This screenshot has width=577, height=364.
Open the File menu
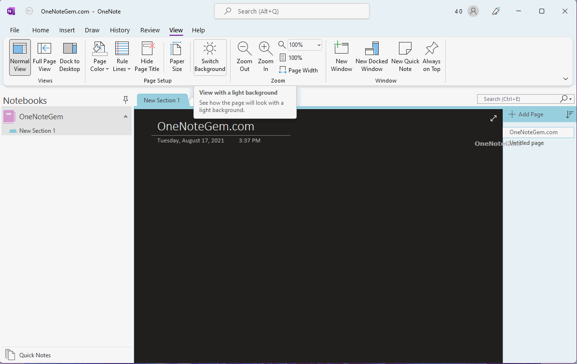(x=15, y=30)
